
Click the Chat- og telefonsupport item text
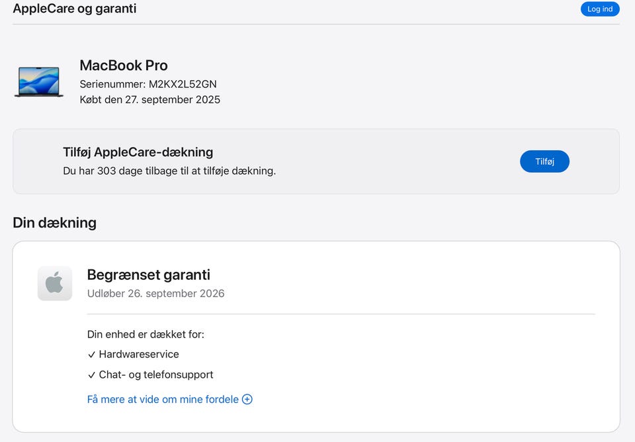(156, 375)
